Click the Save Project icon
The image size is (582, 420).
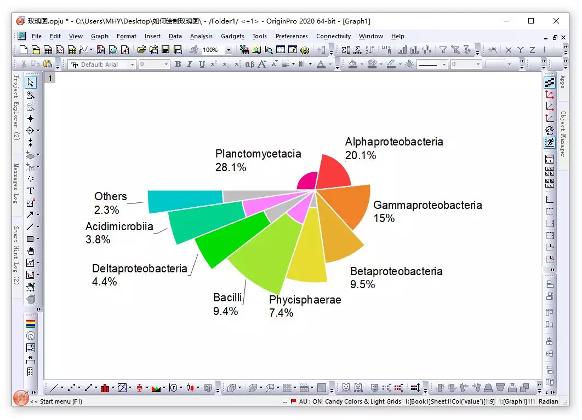point(166,50)
